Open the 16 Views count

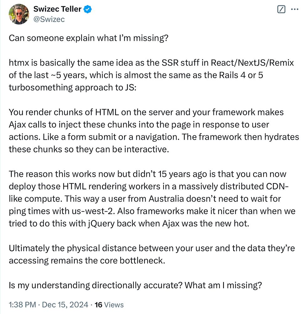click(x=109, y=305)
